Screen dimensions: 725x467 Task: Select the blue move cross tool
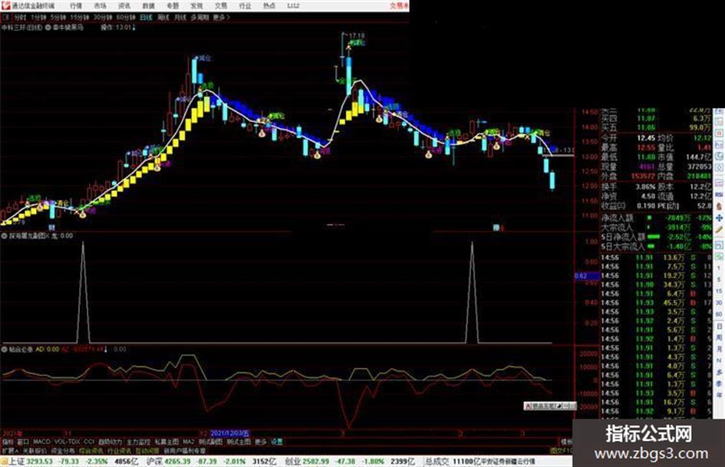719,218
